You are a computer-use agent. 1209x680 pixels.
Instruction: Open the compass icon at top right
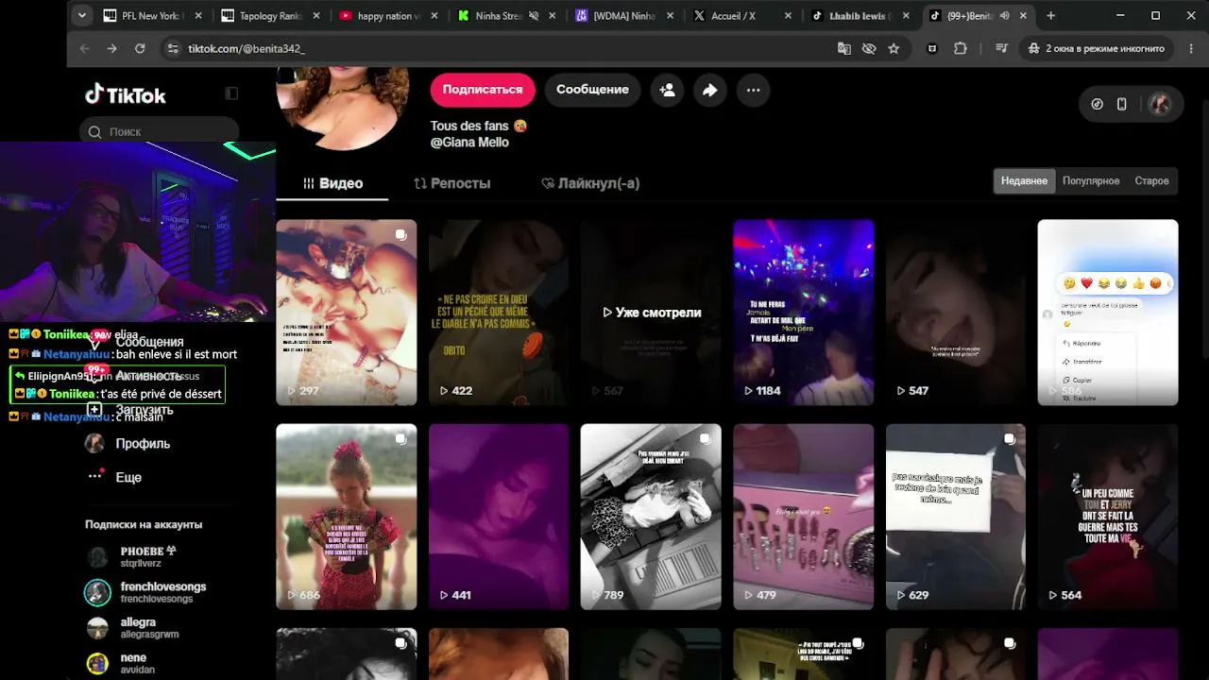(x=1097, y=104)
